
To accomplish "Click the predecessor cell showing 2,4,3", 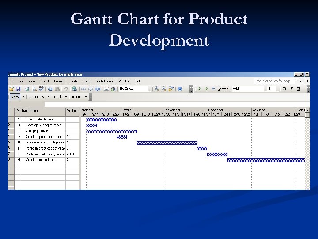I will tap(72, 154).
